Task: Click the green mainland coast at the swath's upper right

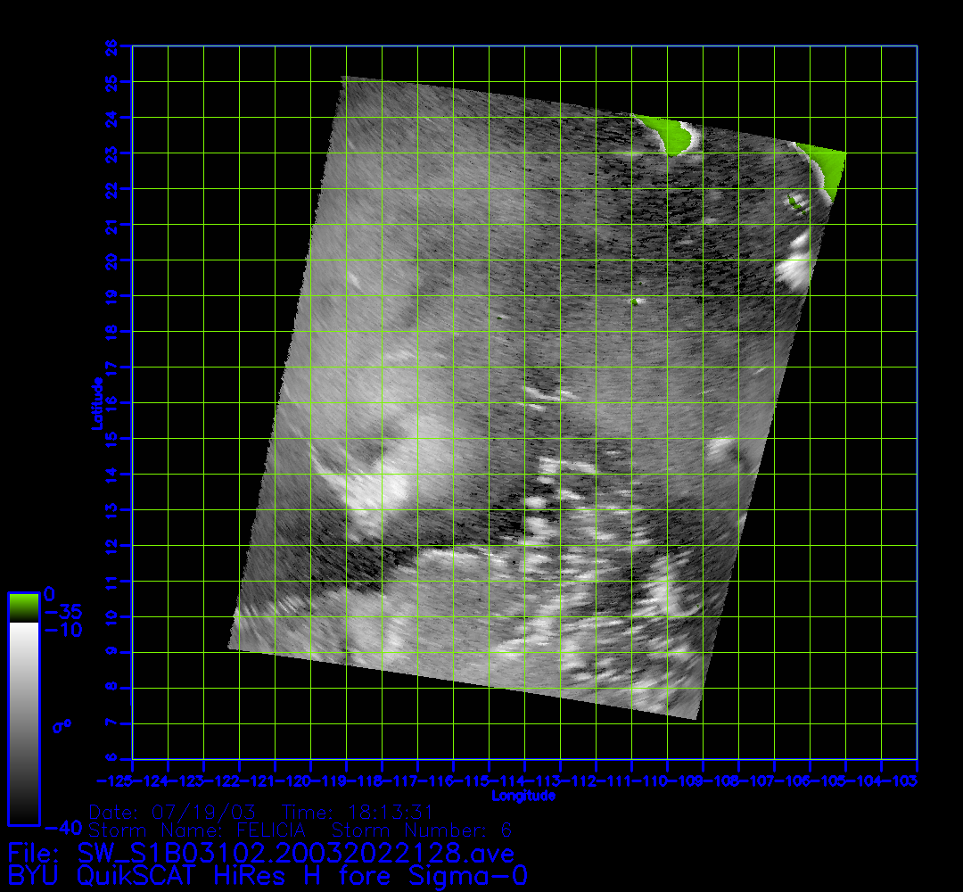Action: [827, 168]
